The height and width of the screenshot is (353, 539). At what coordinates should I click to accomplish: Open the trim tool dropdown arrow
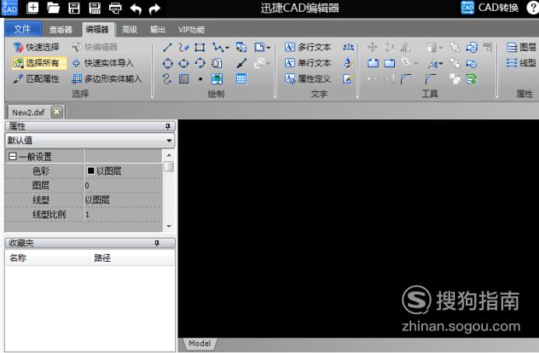[441, 64]
